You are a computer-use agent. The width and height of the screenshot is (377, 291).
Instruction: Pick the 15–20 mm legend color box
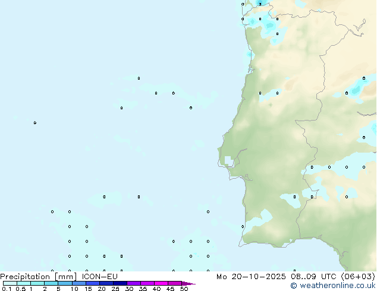[x=93, y=283]
